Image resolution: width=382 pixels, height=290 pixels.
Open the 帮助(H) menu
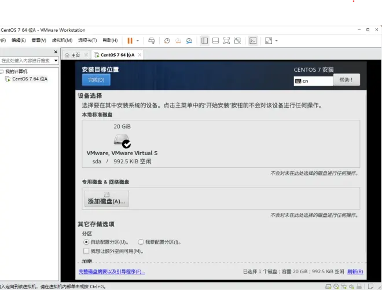coord(110,41)
